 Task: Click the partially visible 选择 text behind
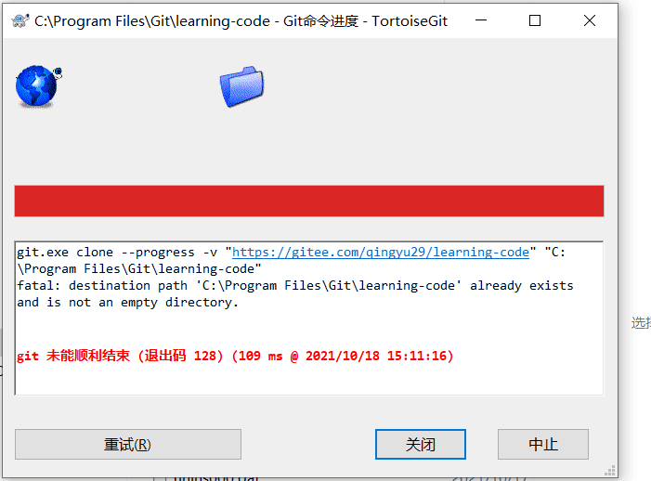(x=641, y=323)
